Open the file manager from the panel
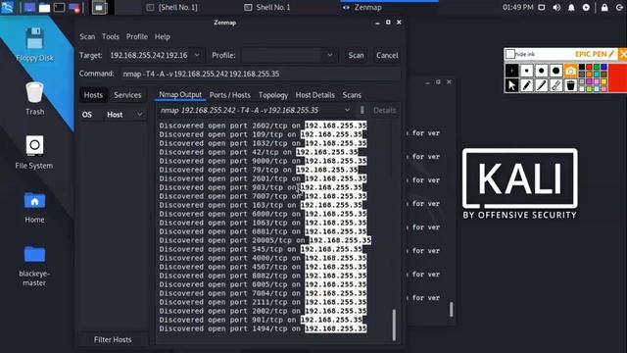627x353 pixels. (x=44, y=8)
